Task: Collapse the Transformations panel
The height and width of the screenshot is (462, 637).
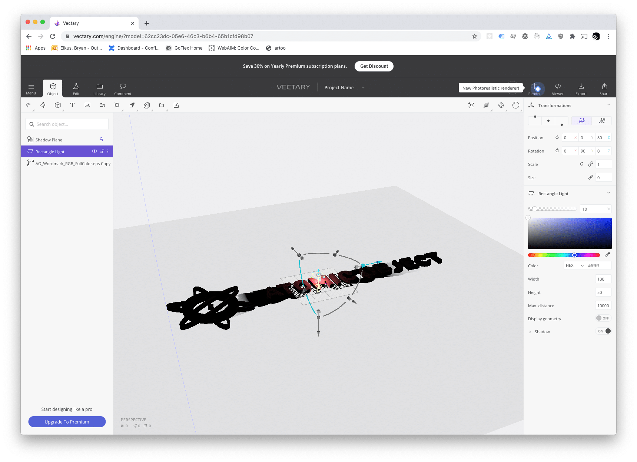Action: [608, 105]
